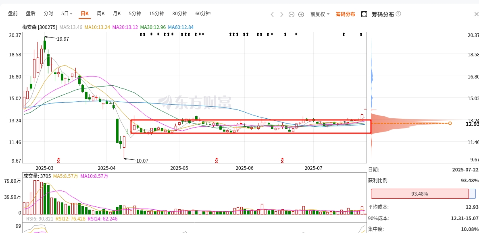Open help icon beside 筹码分布 title

click(398, 14)
